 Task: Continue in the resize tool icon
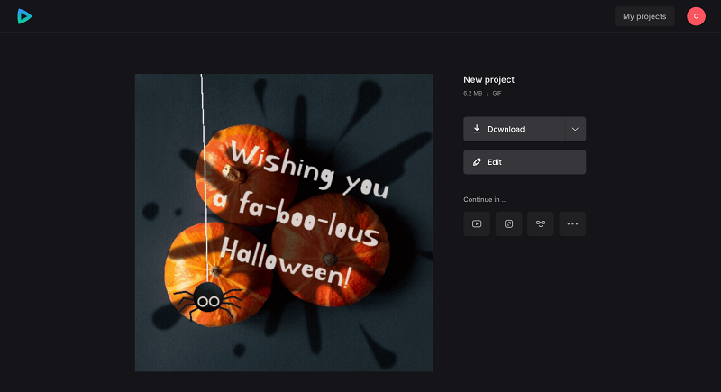pyautogui.click(x=508, y=223)
